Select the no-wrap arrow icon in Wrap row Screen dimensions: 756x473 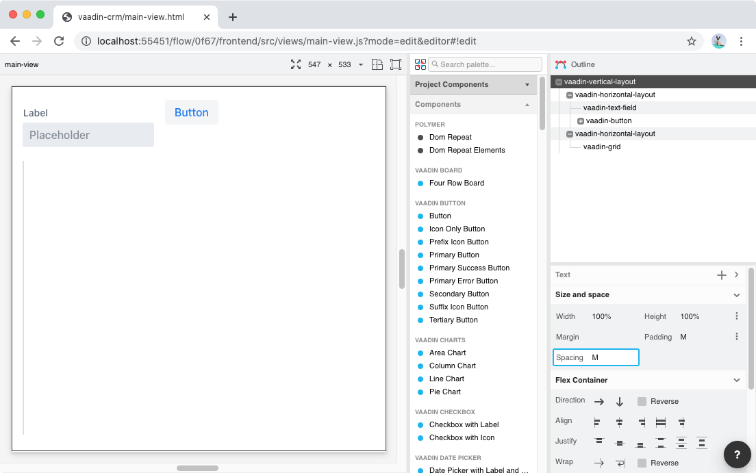tap(598, 463)
